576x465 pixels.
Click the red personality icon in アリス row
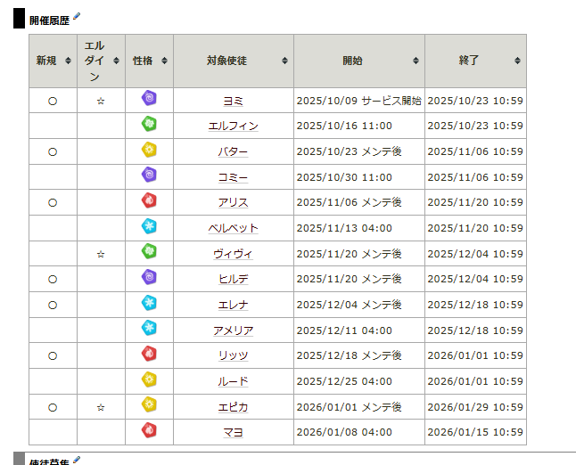point(149,201)
